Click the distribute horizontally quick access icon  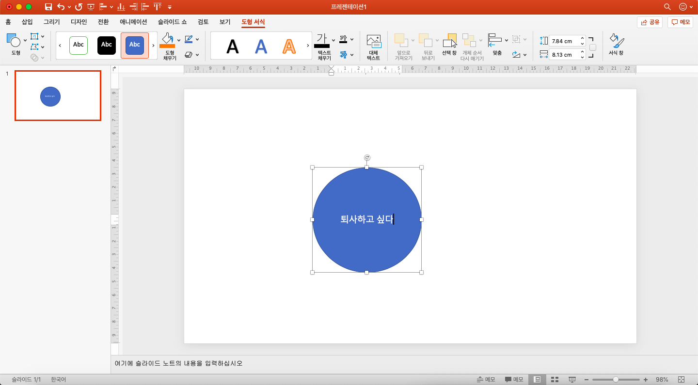point(145,7)
